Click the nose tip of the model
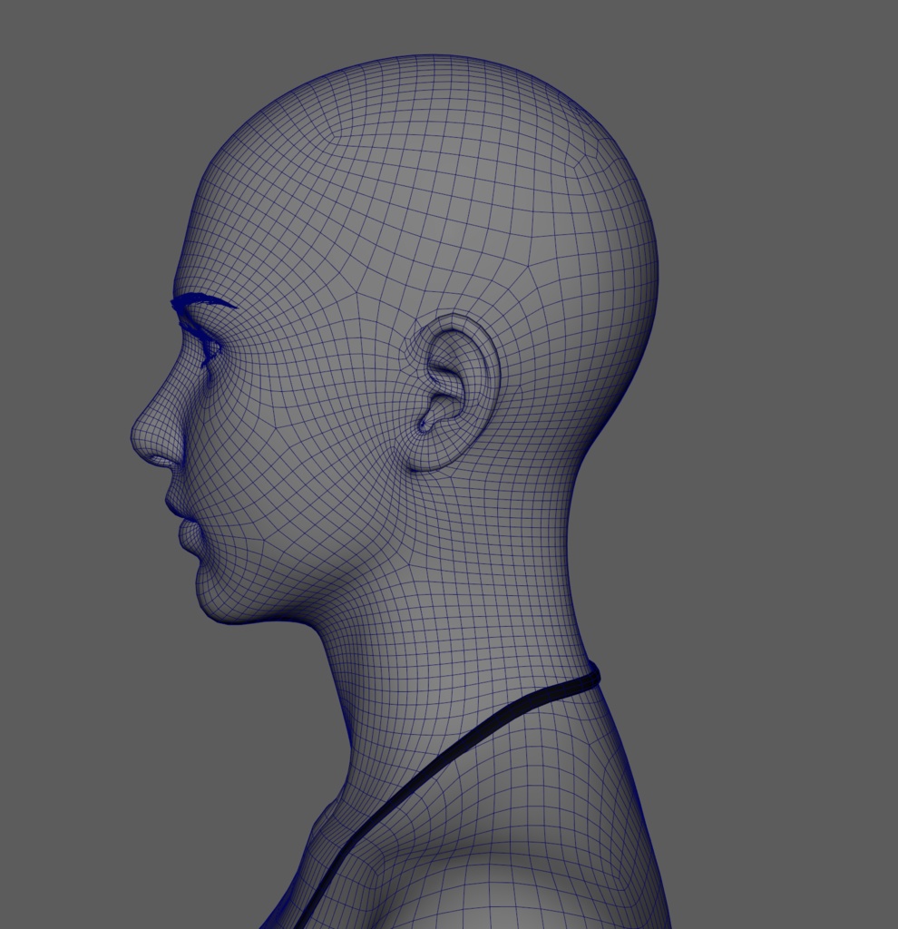The width and height of the screenshot is (898, 929). coord(139,438)
